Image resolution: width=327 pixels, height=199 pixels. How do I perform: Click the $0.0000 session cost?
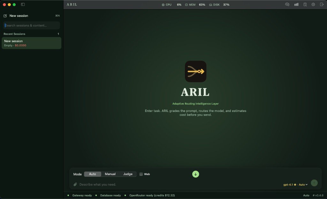coord(21,45)
